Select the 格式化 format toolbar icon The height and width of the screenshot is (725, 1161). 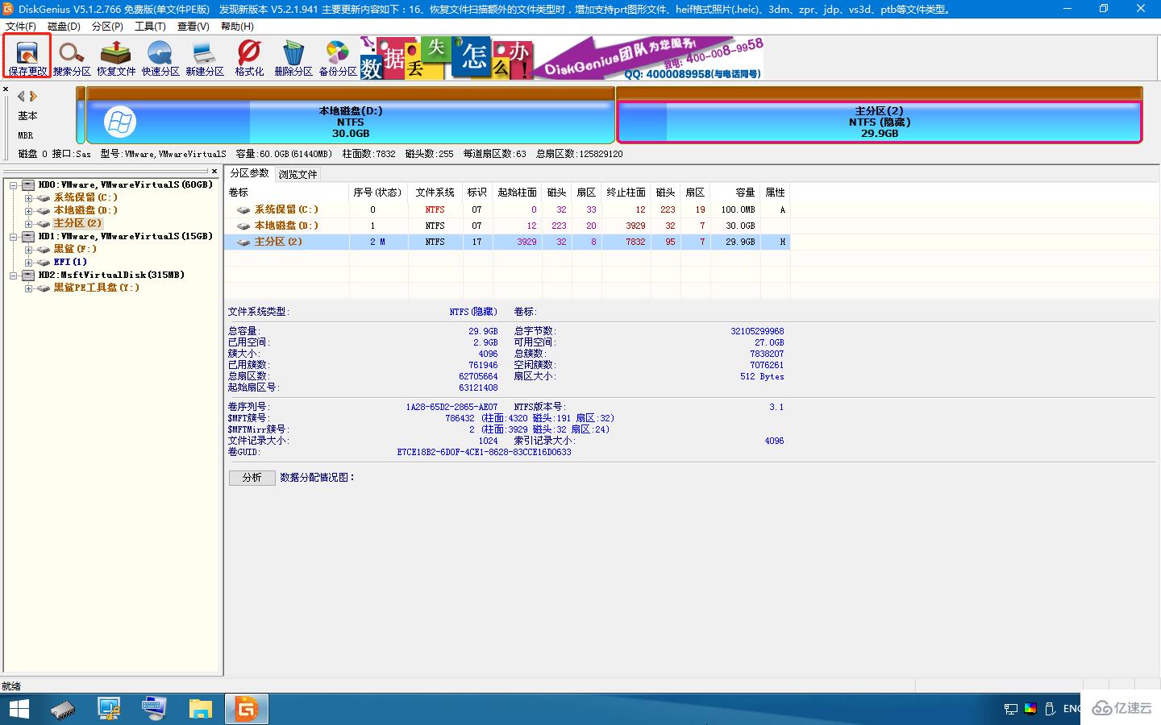[x=249, y=58]
